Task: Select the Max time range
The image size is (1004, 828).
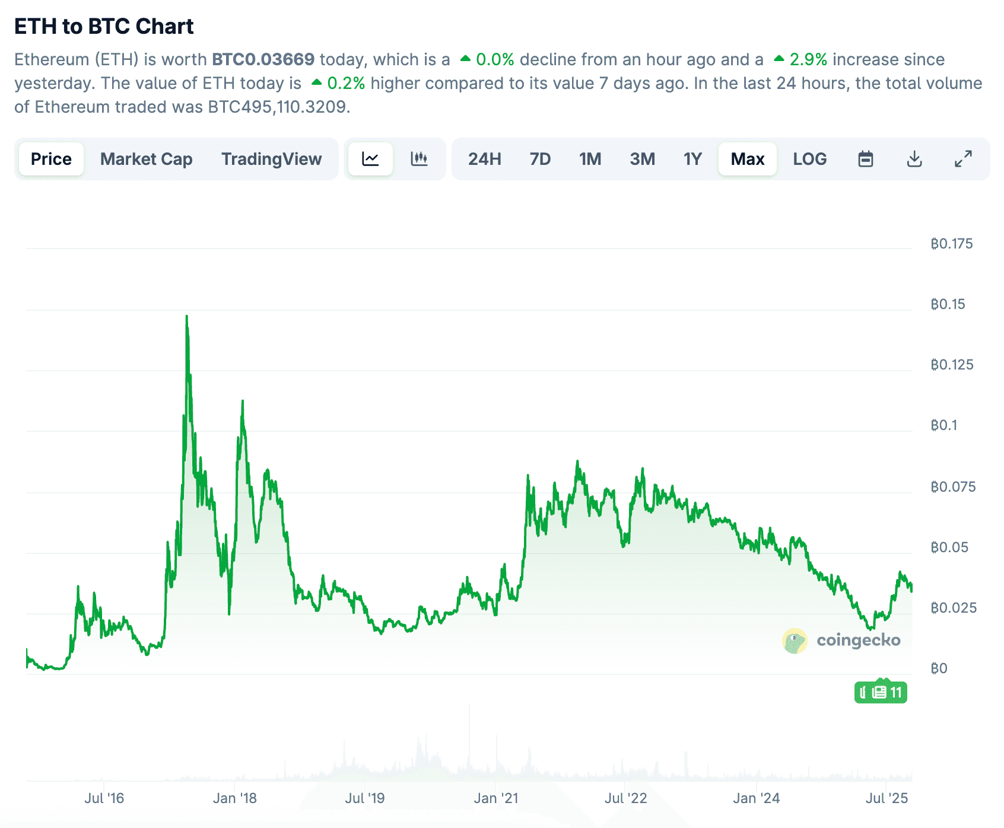Action: pyautogui.click(x=747, y=159)
